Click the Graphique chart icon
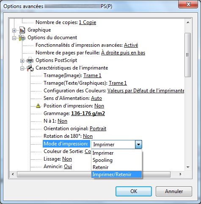 [22, 30]
